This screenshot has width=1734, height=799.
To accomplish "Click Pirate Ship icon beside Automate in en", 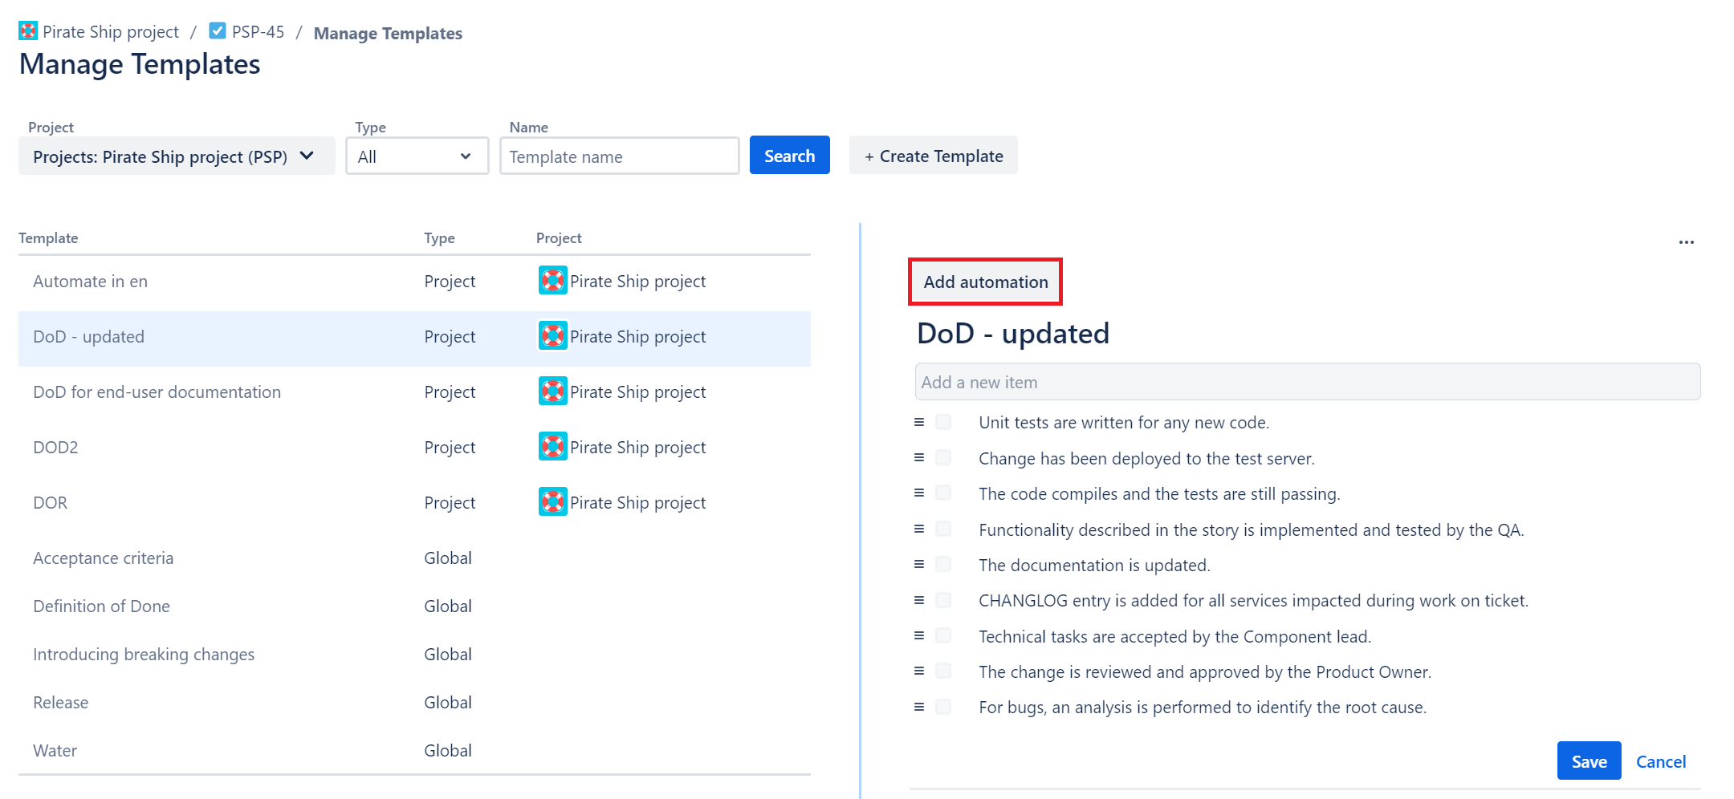I will (553, 281).
